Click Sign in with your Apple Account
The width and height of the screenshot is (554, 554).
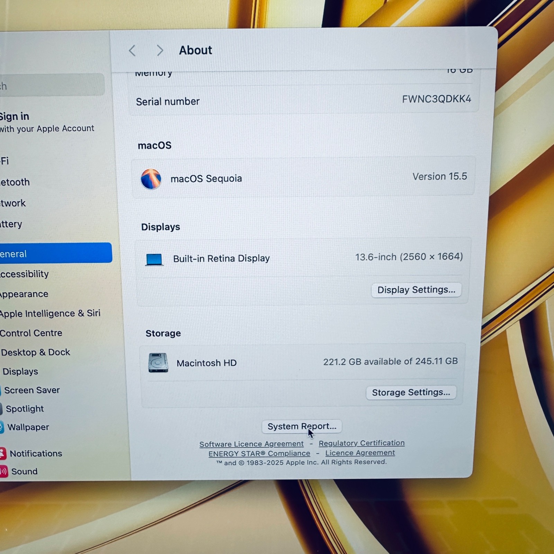tap(47, 122)
